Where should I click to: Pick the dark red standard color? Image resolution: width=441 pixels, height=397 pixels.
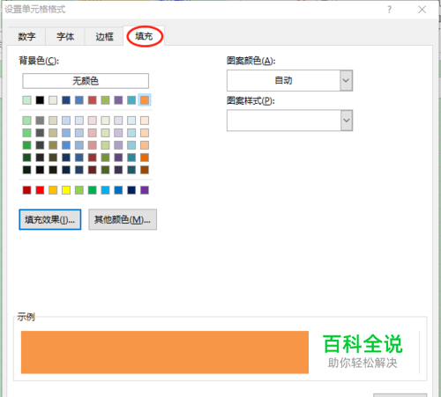(26, 190)
